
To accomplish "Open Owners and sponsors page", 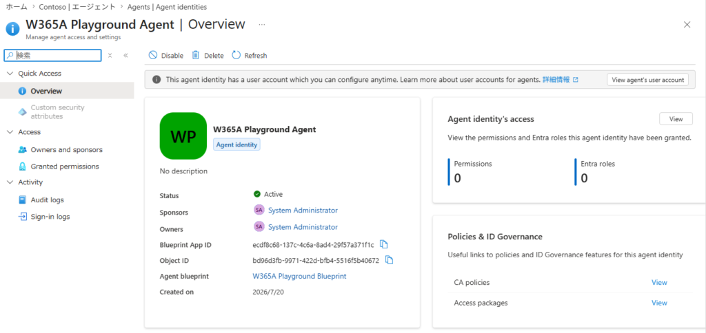I will tap(67, 150).
